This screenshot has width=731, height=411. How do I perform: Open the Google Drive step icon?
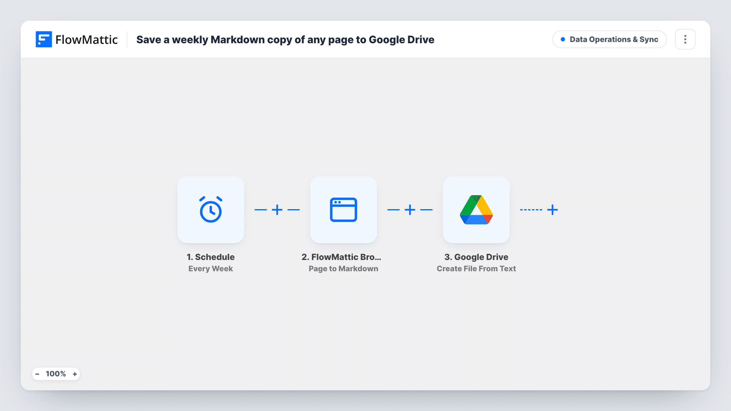point(476,210)
